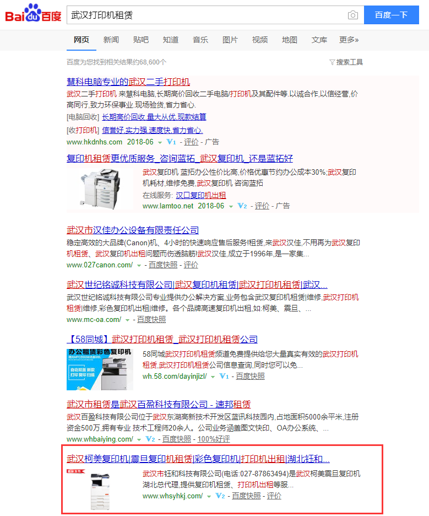The width and height of the screenshot is (429, 516).
Task: Click V2 badge beside www.lamtoo.net
Action: [242, 206]
